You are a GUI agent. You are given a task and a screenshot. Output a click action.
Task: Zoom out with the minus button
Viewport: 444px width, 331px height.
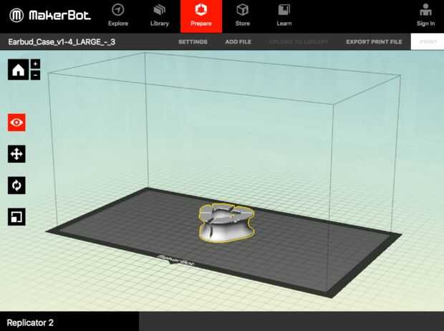(35, 75)
